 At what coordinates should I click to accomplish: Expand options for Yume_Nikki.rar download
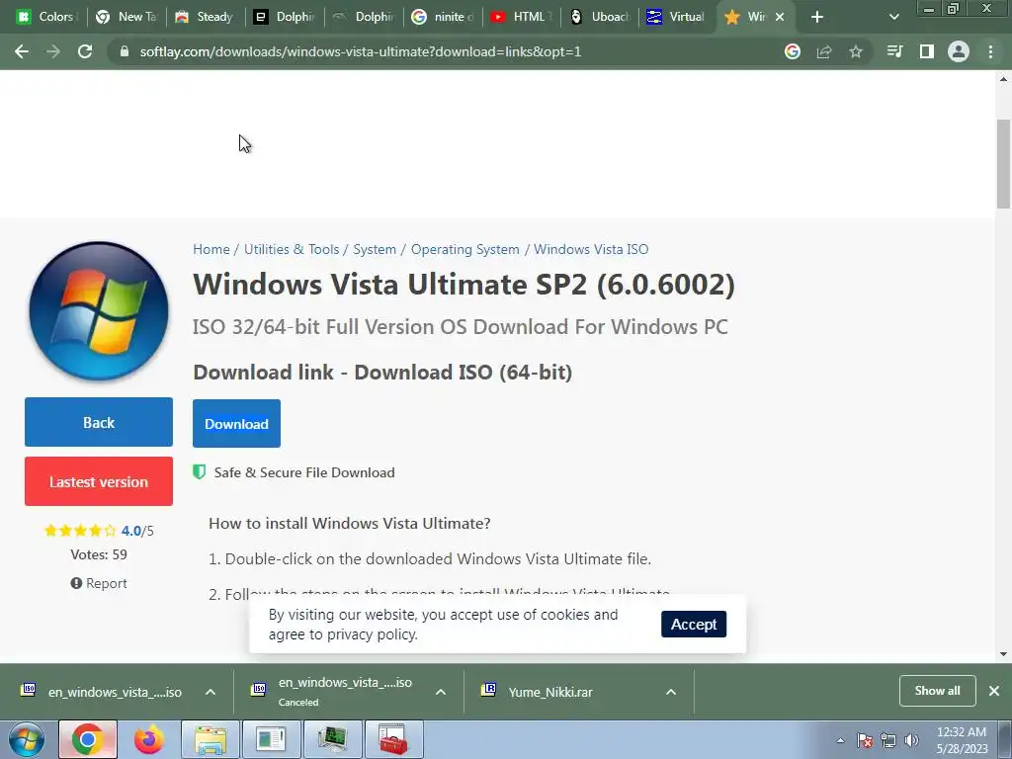coord(671,692)
